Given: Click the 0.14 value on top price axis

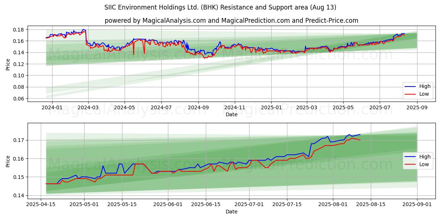Looking at the screenshot, I should [19, 53].
